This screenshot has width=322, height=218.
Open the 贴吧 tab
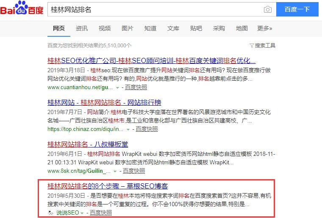pos(196,28)
